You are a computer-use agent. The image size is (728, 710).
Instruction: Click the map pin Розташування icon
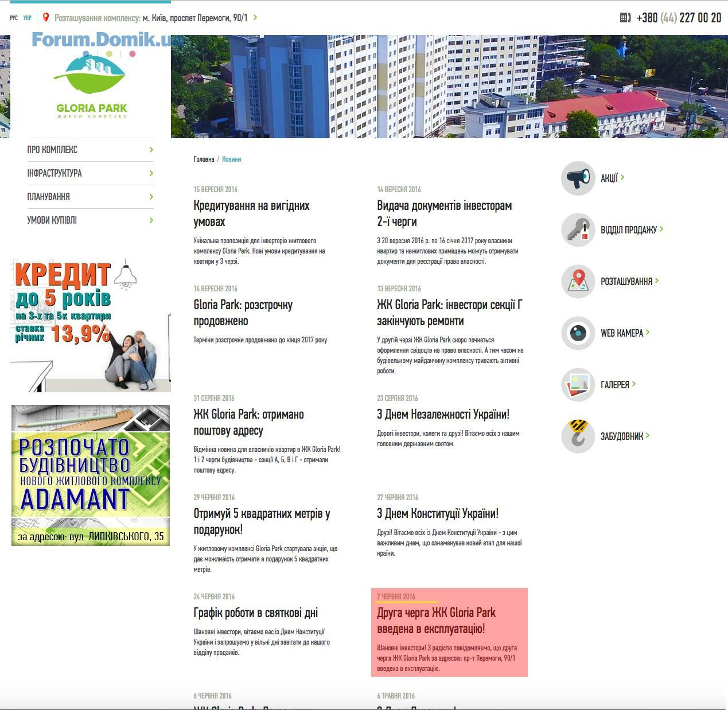pos(578,282)
